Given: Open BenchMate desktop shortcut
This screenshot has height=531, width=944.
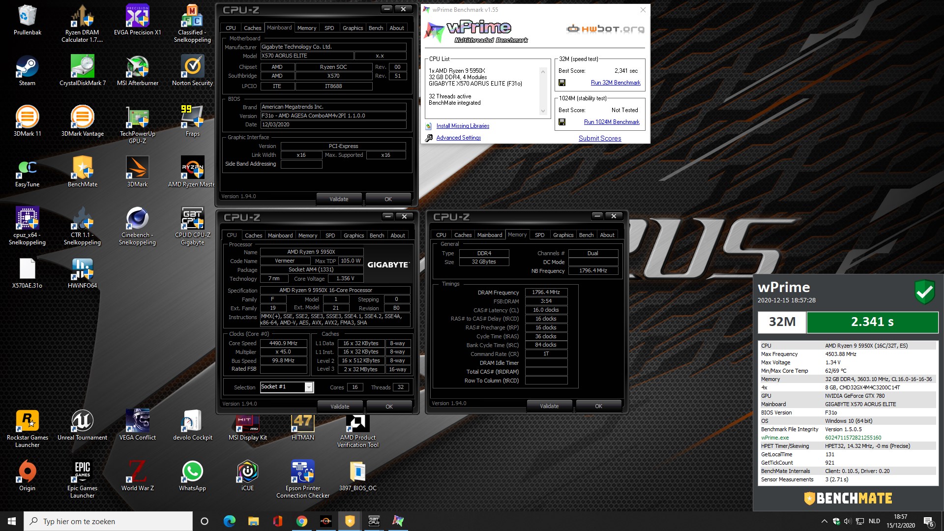Looking at the screenshot, I should (x=82, y=172).
